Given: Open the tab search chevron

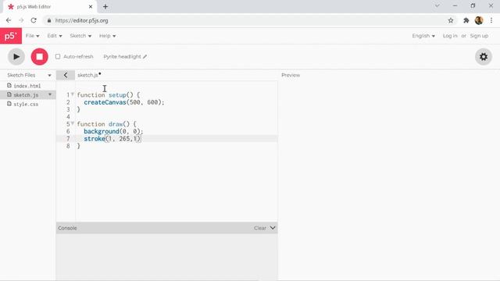Looking at the screenshot, I should coord(437,5).
